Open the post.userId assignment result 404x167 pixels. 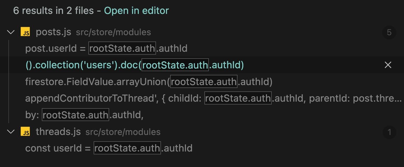click(x=106, y=49)
